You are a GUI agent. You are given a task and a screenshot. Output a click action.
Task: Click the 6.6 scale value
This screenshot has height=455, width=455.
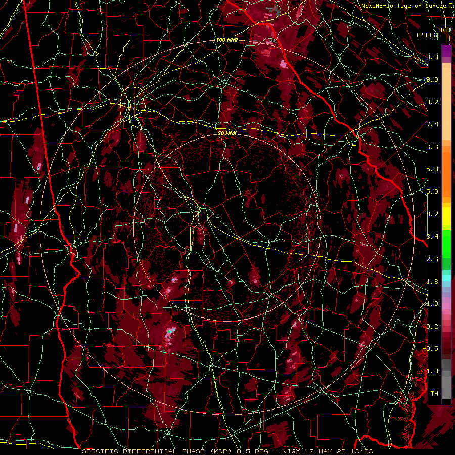(x=432, y=147)
